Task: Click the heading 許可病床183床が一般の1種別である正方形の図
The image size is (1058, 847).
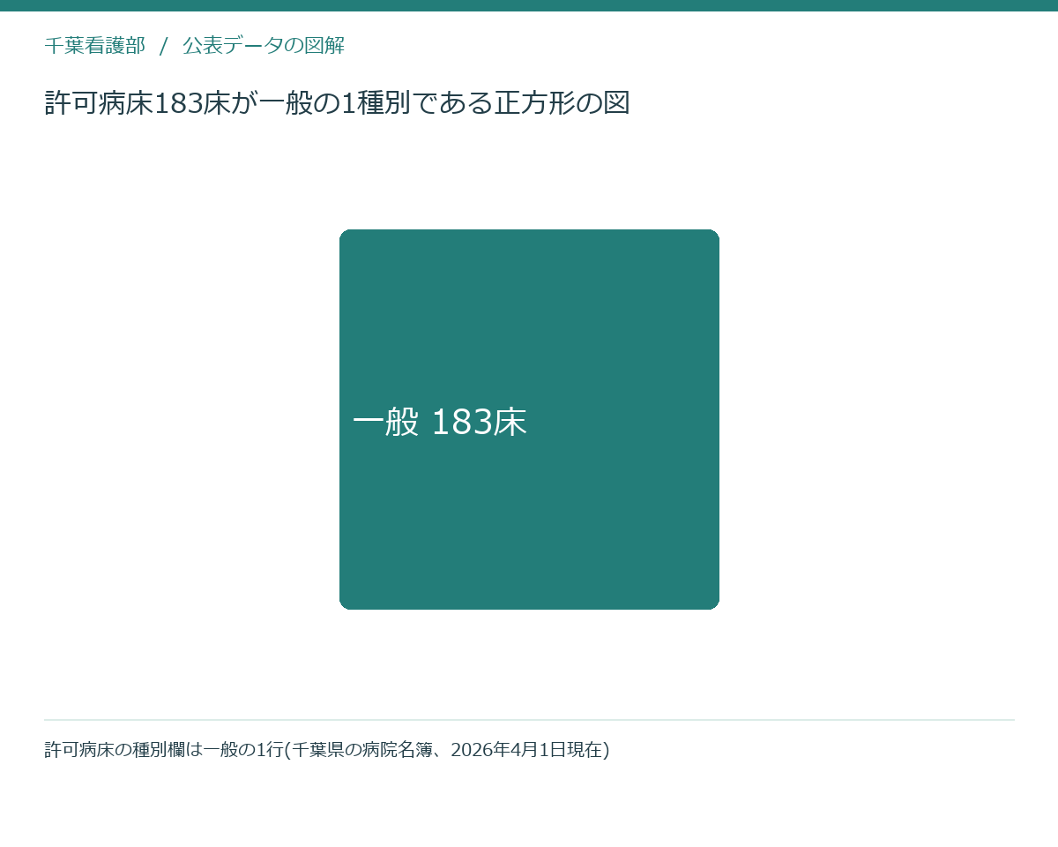Action: 337,103
